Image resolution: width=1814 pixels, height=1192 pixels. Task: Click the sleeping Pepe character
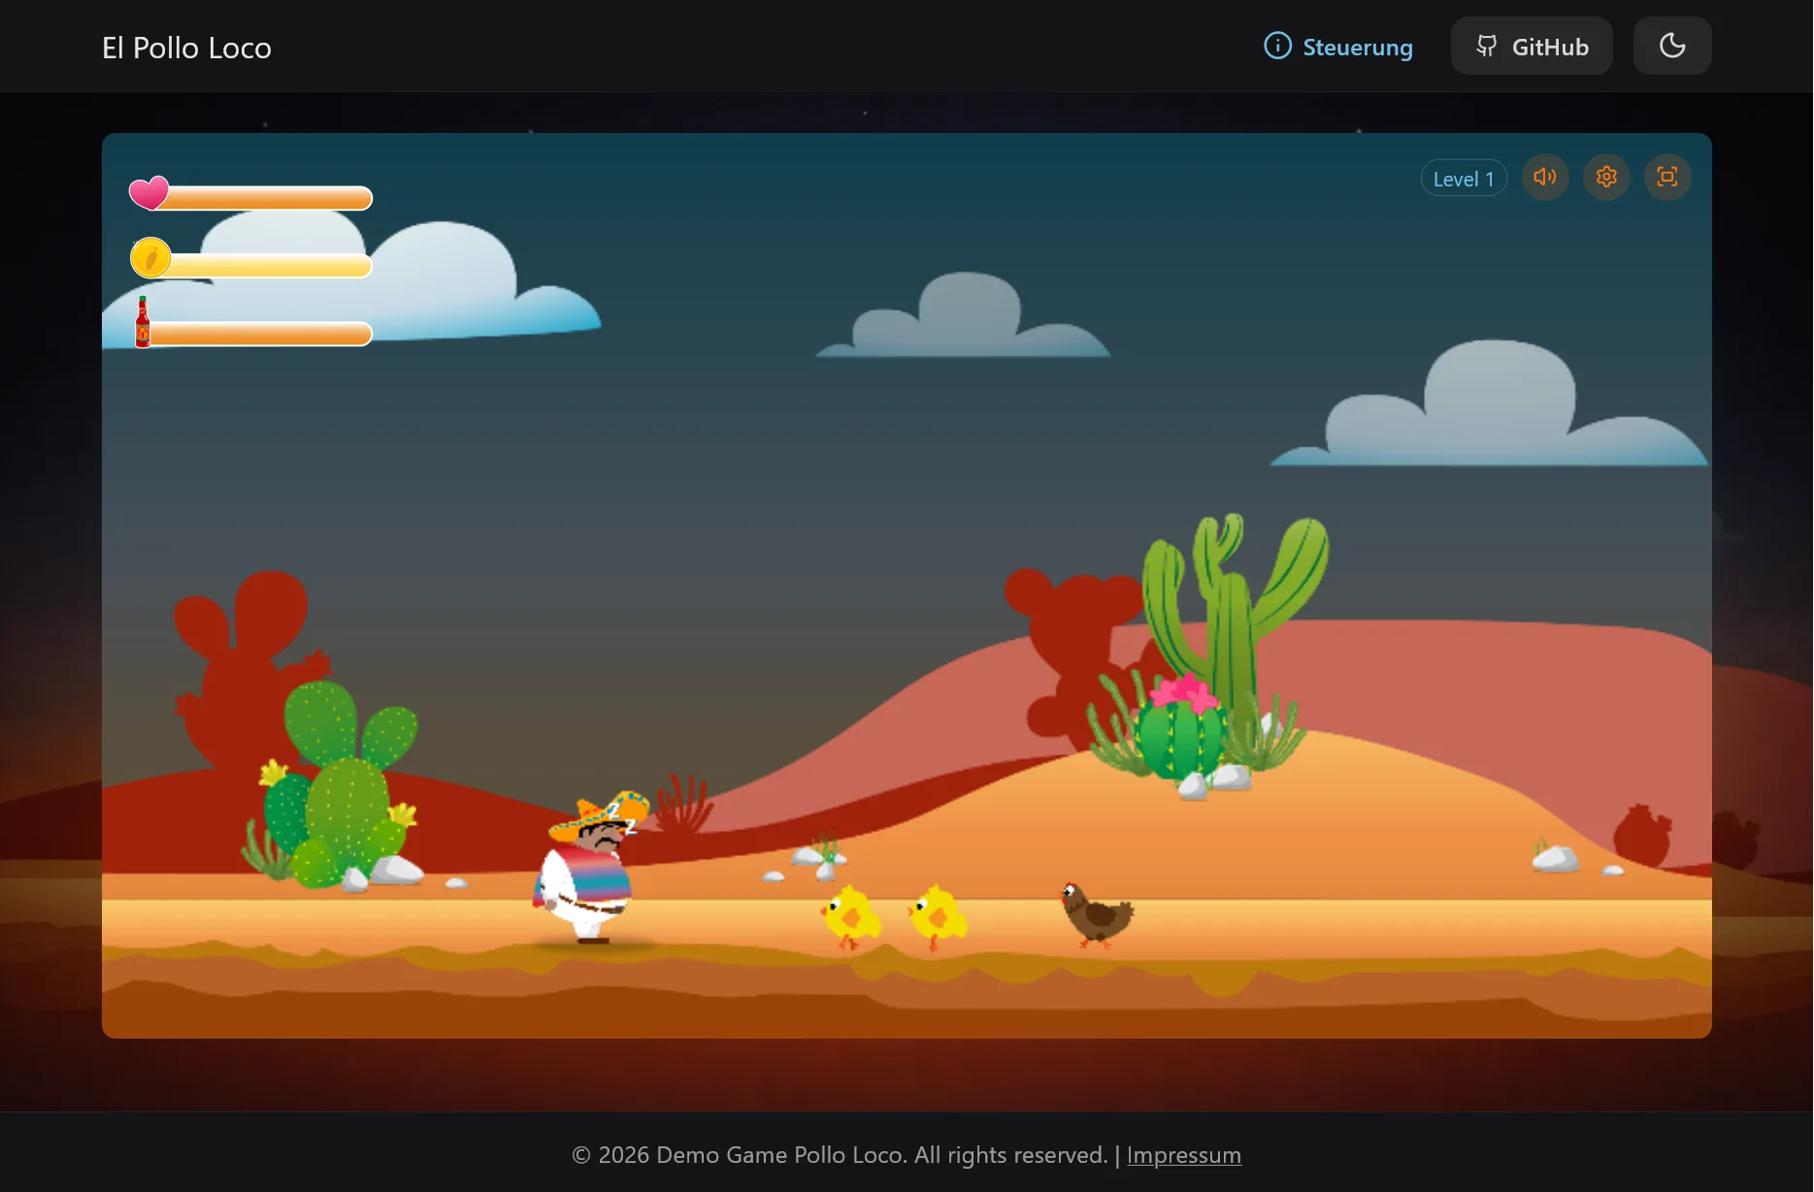[x=590, y=867]
